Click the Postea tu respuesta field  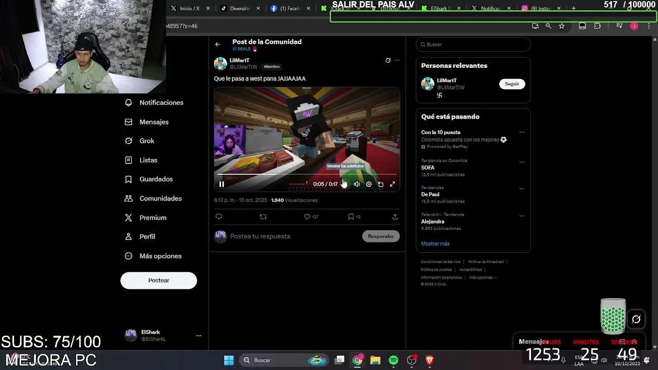293,236
